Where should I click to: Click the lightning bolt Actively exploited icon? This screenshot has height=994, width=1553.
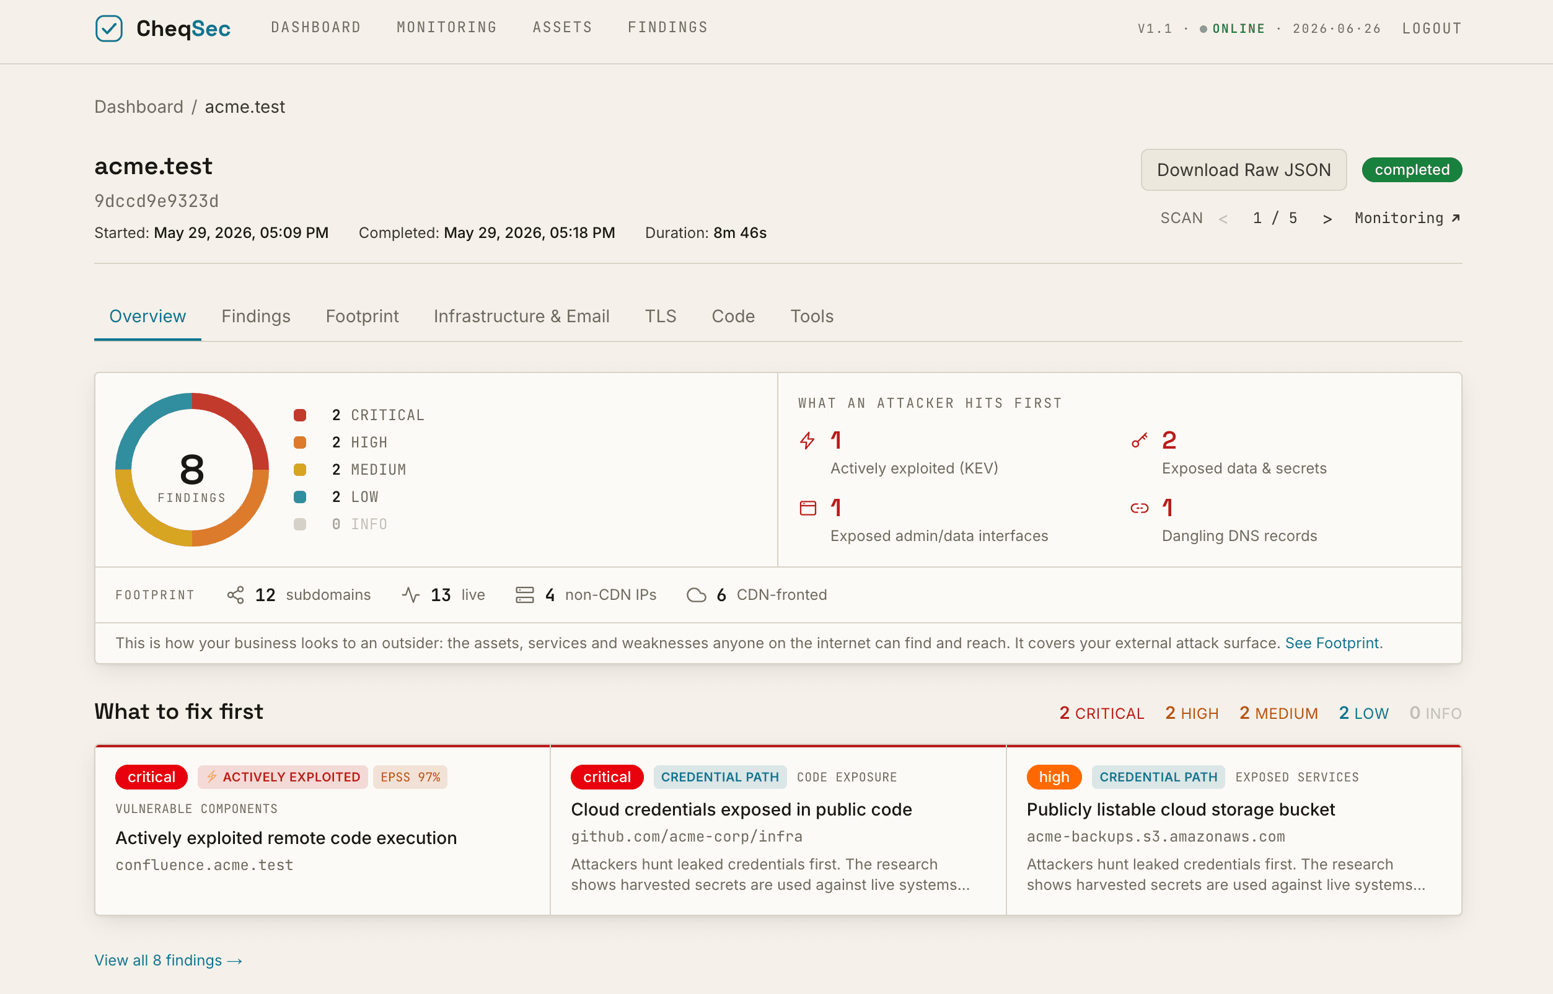click(x=807, y=441)
